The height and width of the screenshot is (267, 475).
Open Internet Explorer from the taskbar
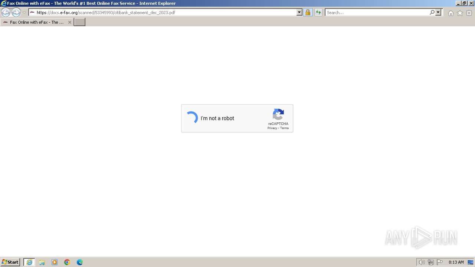tap(29, 262)
